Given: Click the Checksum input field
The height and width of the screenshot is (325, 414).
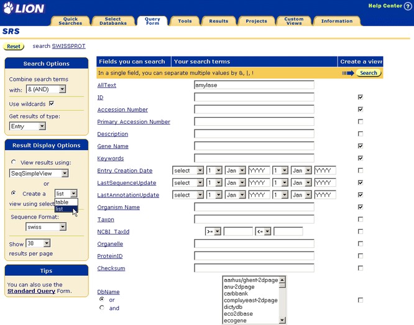Looking at the screenshot, I should click(254, 268).
